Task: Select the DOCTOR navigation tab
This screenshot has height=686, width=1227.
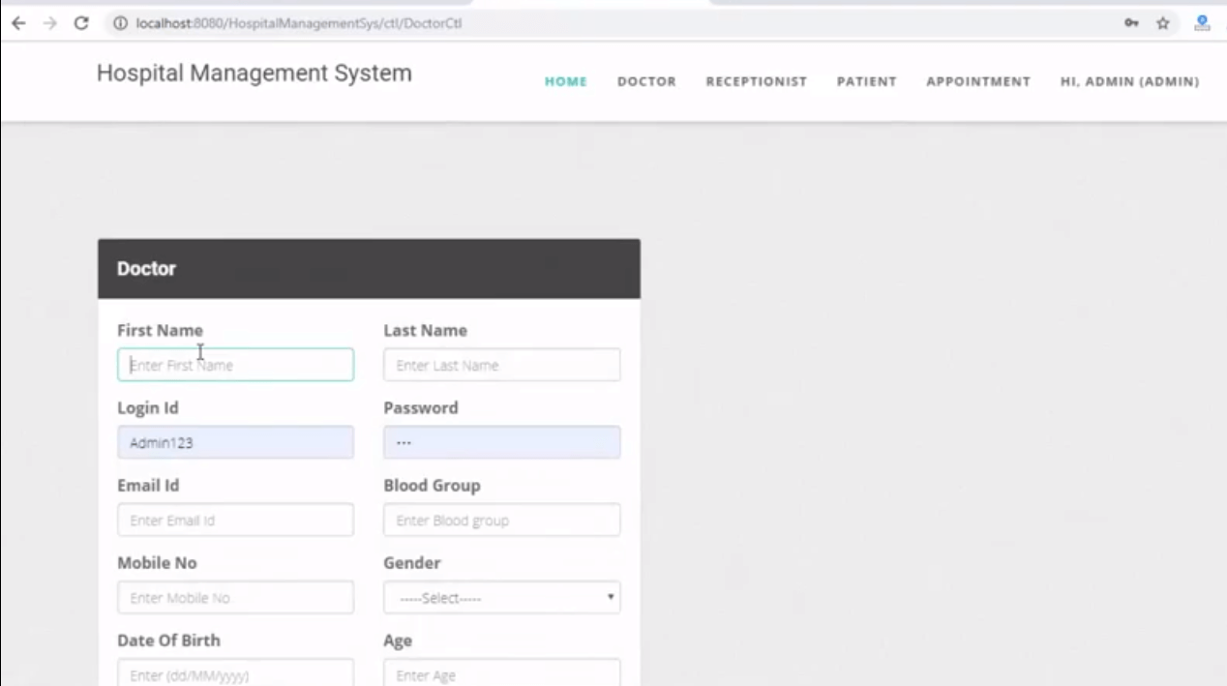Action: (646, 82)
